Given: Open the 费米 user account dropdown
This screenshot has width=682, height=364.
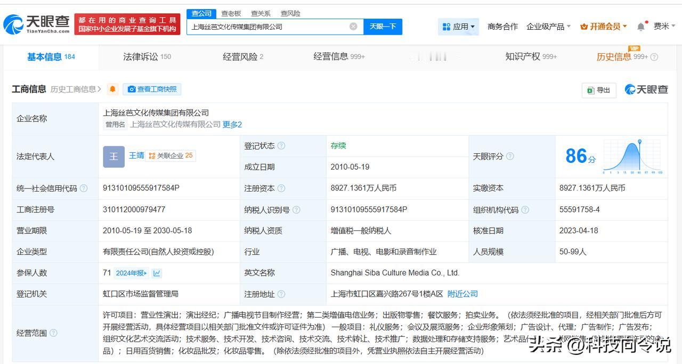Looking at the screenshot, I should point(664,26).
